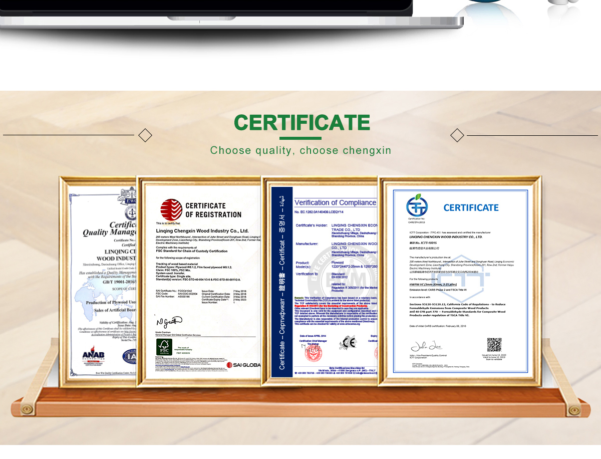Click the blue CERTIFICATE title on the ICTT document
The image size is (601, 459).
471,207
